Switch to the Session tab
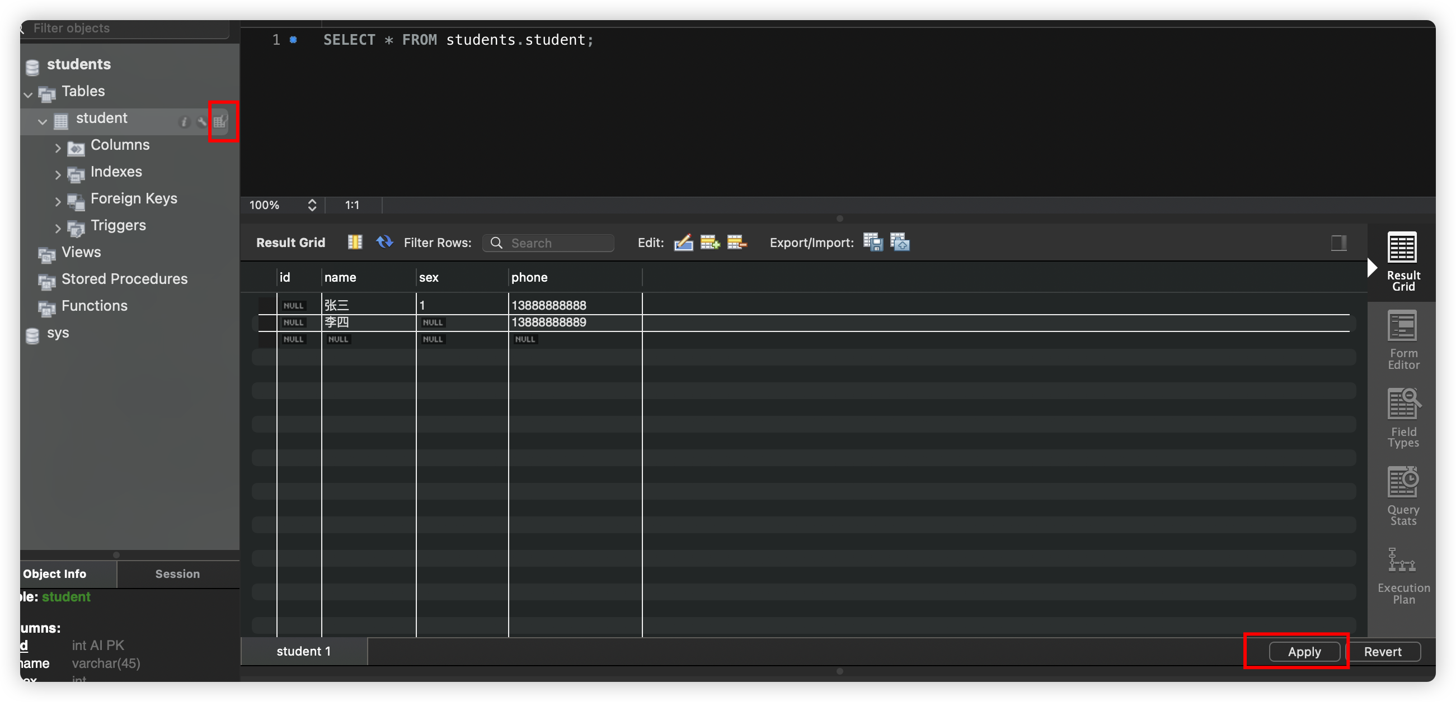The width and height of the screenshot is (1456, 702). click(x=177, y=574)
